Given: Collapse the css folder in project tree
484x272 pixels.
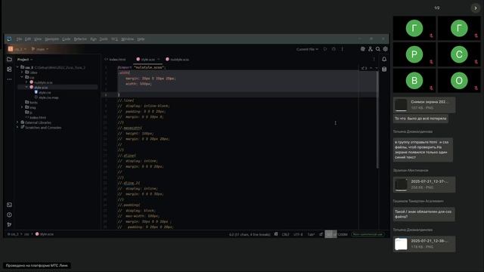Looking at the screenshot, I should (22, 77).
